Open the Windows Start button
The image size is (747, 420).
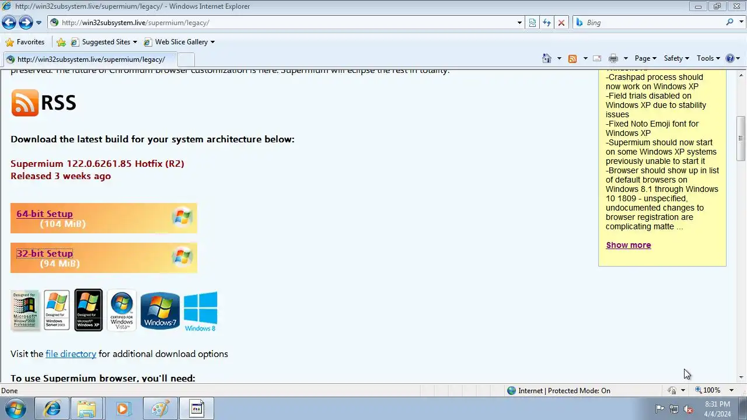[15, 408]
